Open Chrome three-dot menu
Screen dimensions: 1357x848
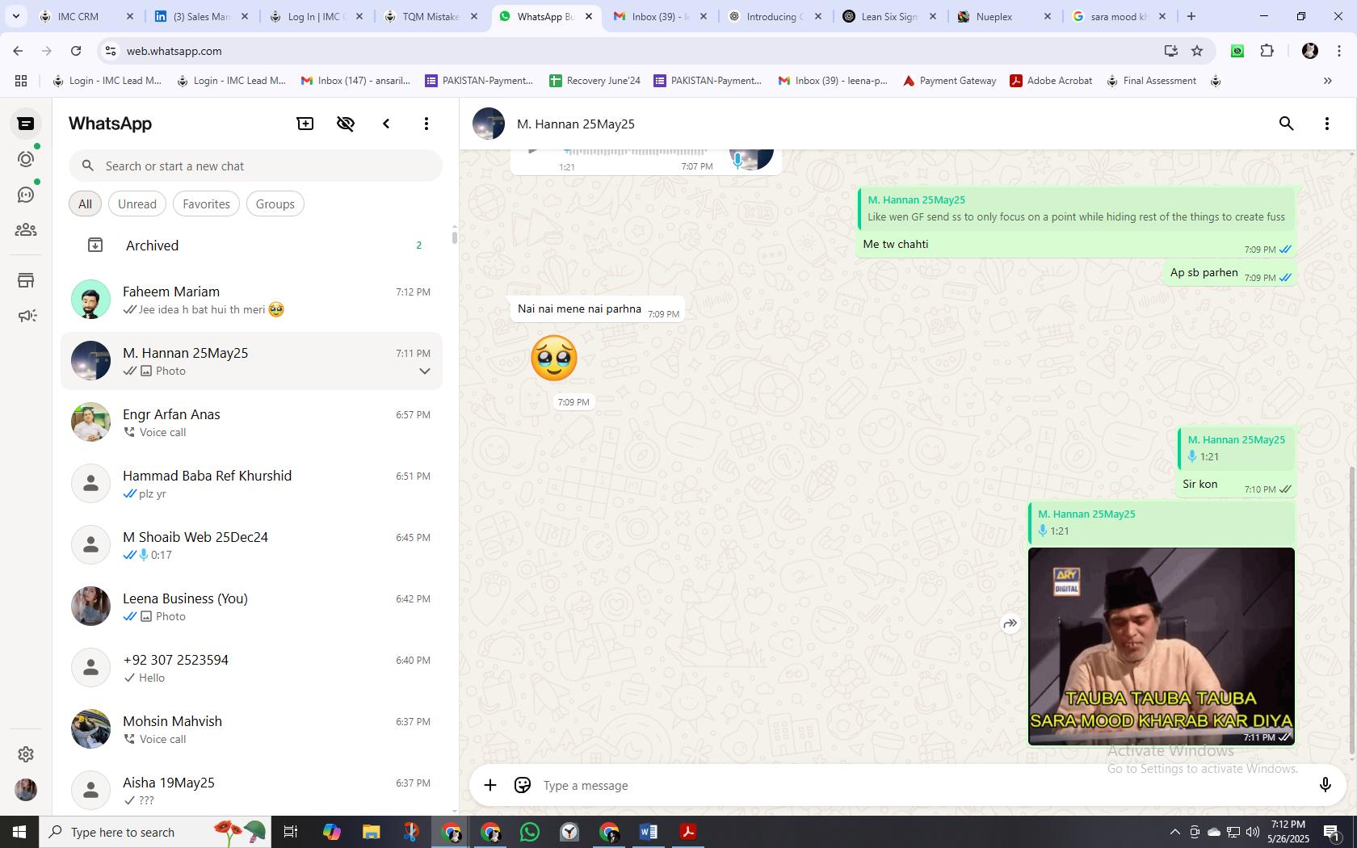[1339, 51]
